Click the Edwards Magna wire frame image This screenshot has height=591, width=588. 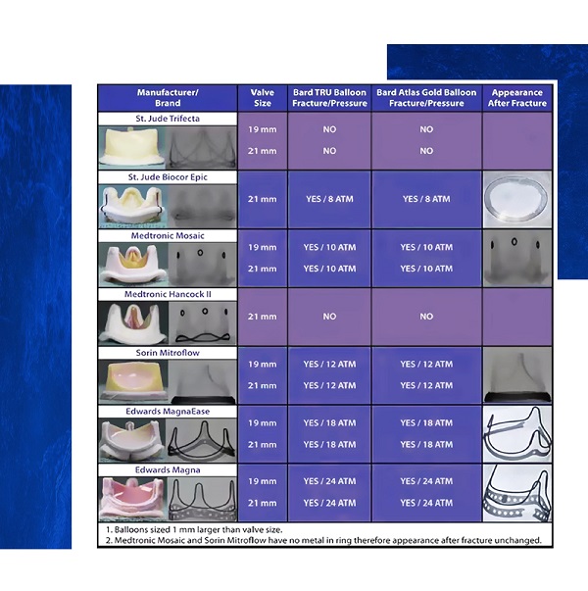click(x=202, y=499)
